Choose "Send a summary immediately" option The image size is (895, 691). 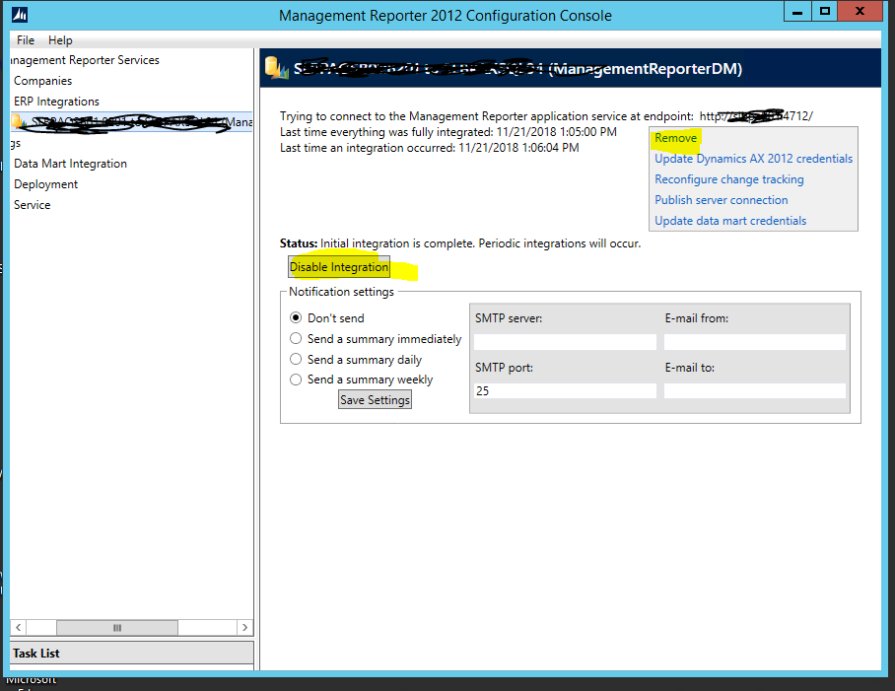tap(296, 339)
